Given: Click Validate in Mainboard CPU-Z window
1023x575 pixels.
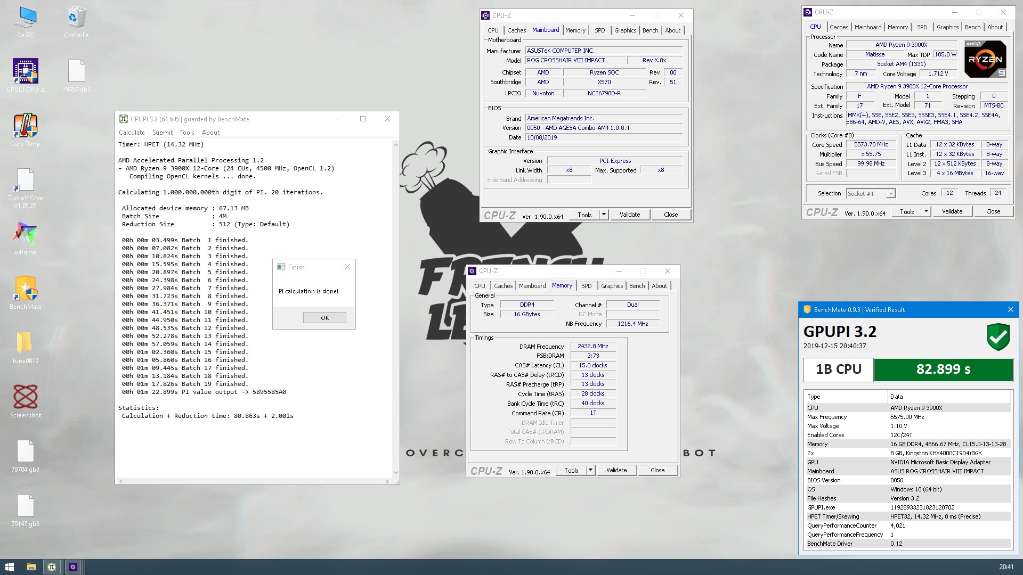Looking at the screenshot, I should tap(629, 215).
